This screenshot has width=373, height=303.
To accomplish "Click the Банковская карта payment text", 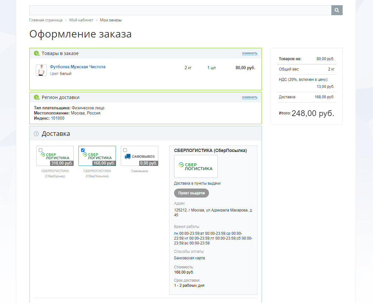I will [189, 258].
